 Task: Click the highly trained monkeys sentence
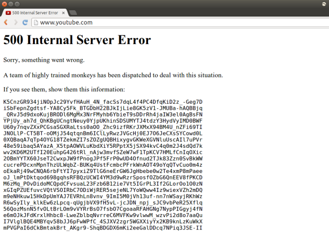tap(113, 75)
